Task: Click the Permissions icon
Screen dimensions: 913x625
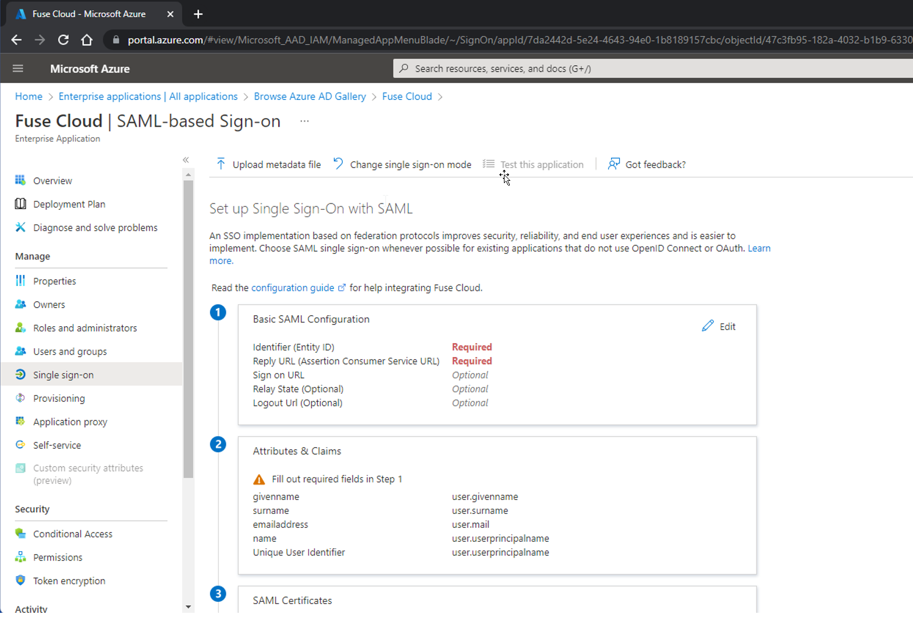Action: (20, 557)
